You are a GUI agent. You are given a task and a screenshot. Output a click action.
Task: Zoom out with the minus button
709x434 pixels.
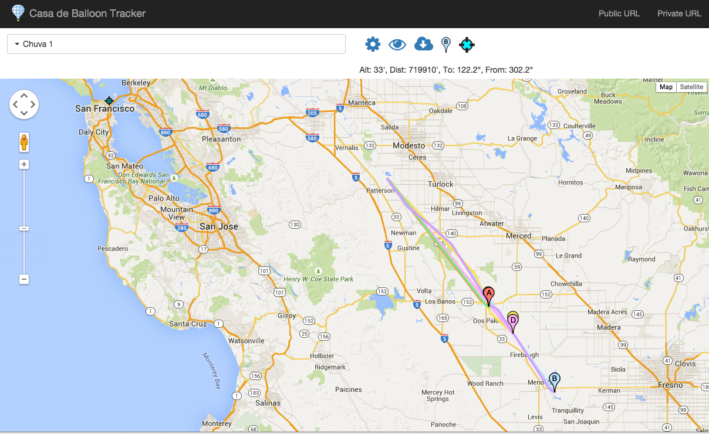24,279
